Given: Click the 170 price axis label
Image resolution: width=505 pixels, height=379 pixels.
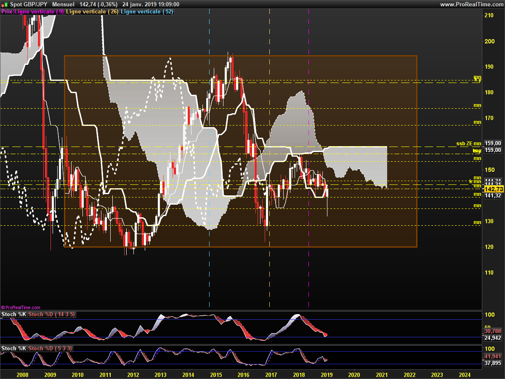Looking at the screenshot, I should pos(489,118).
